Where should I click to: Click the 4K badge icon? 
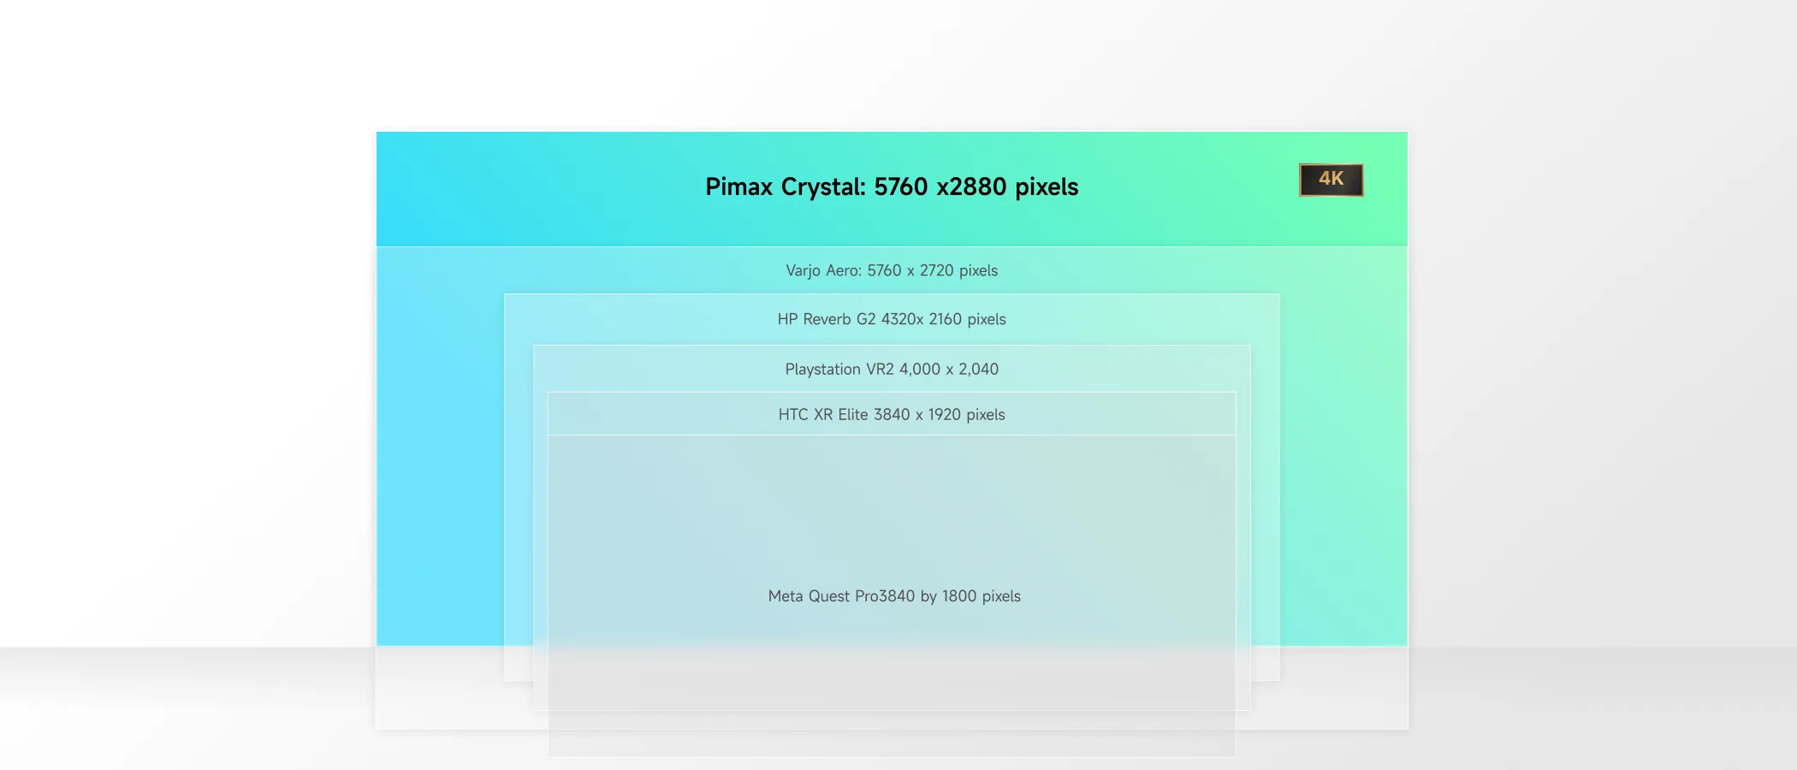[1331, 180]
